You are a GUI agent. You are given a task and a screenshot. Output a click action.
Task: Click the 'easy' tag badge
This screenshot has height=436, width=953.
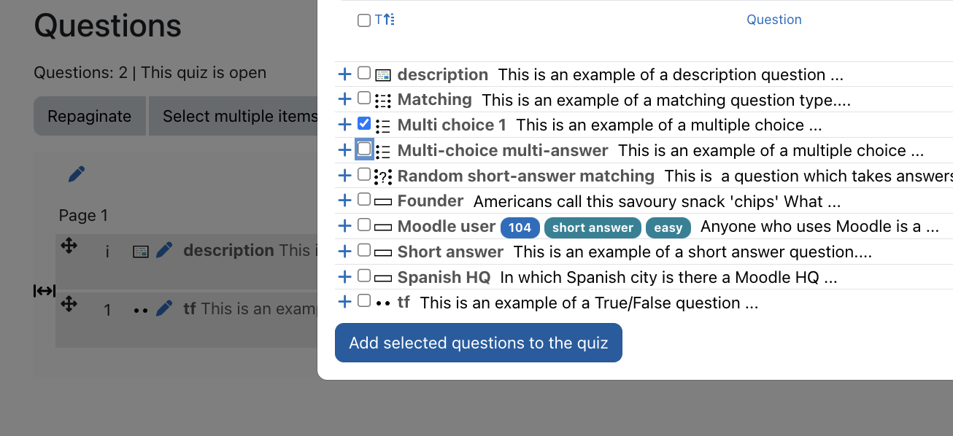(x=668, y=227)
